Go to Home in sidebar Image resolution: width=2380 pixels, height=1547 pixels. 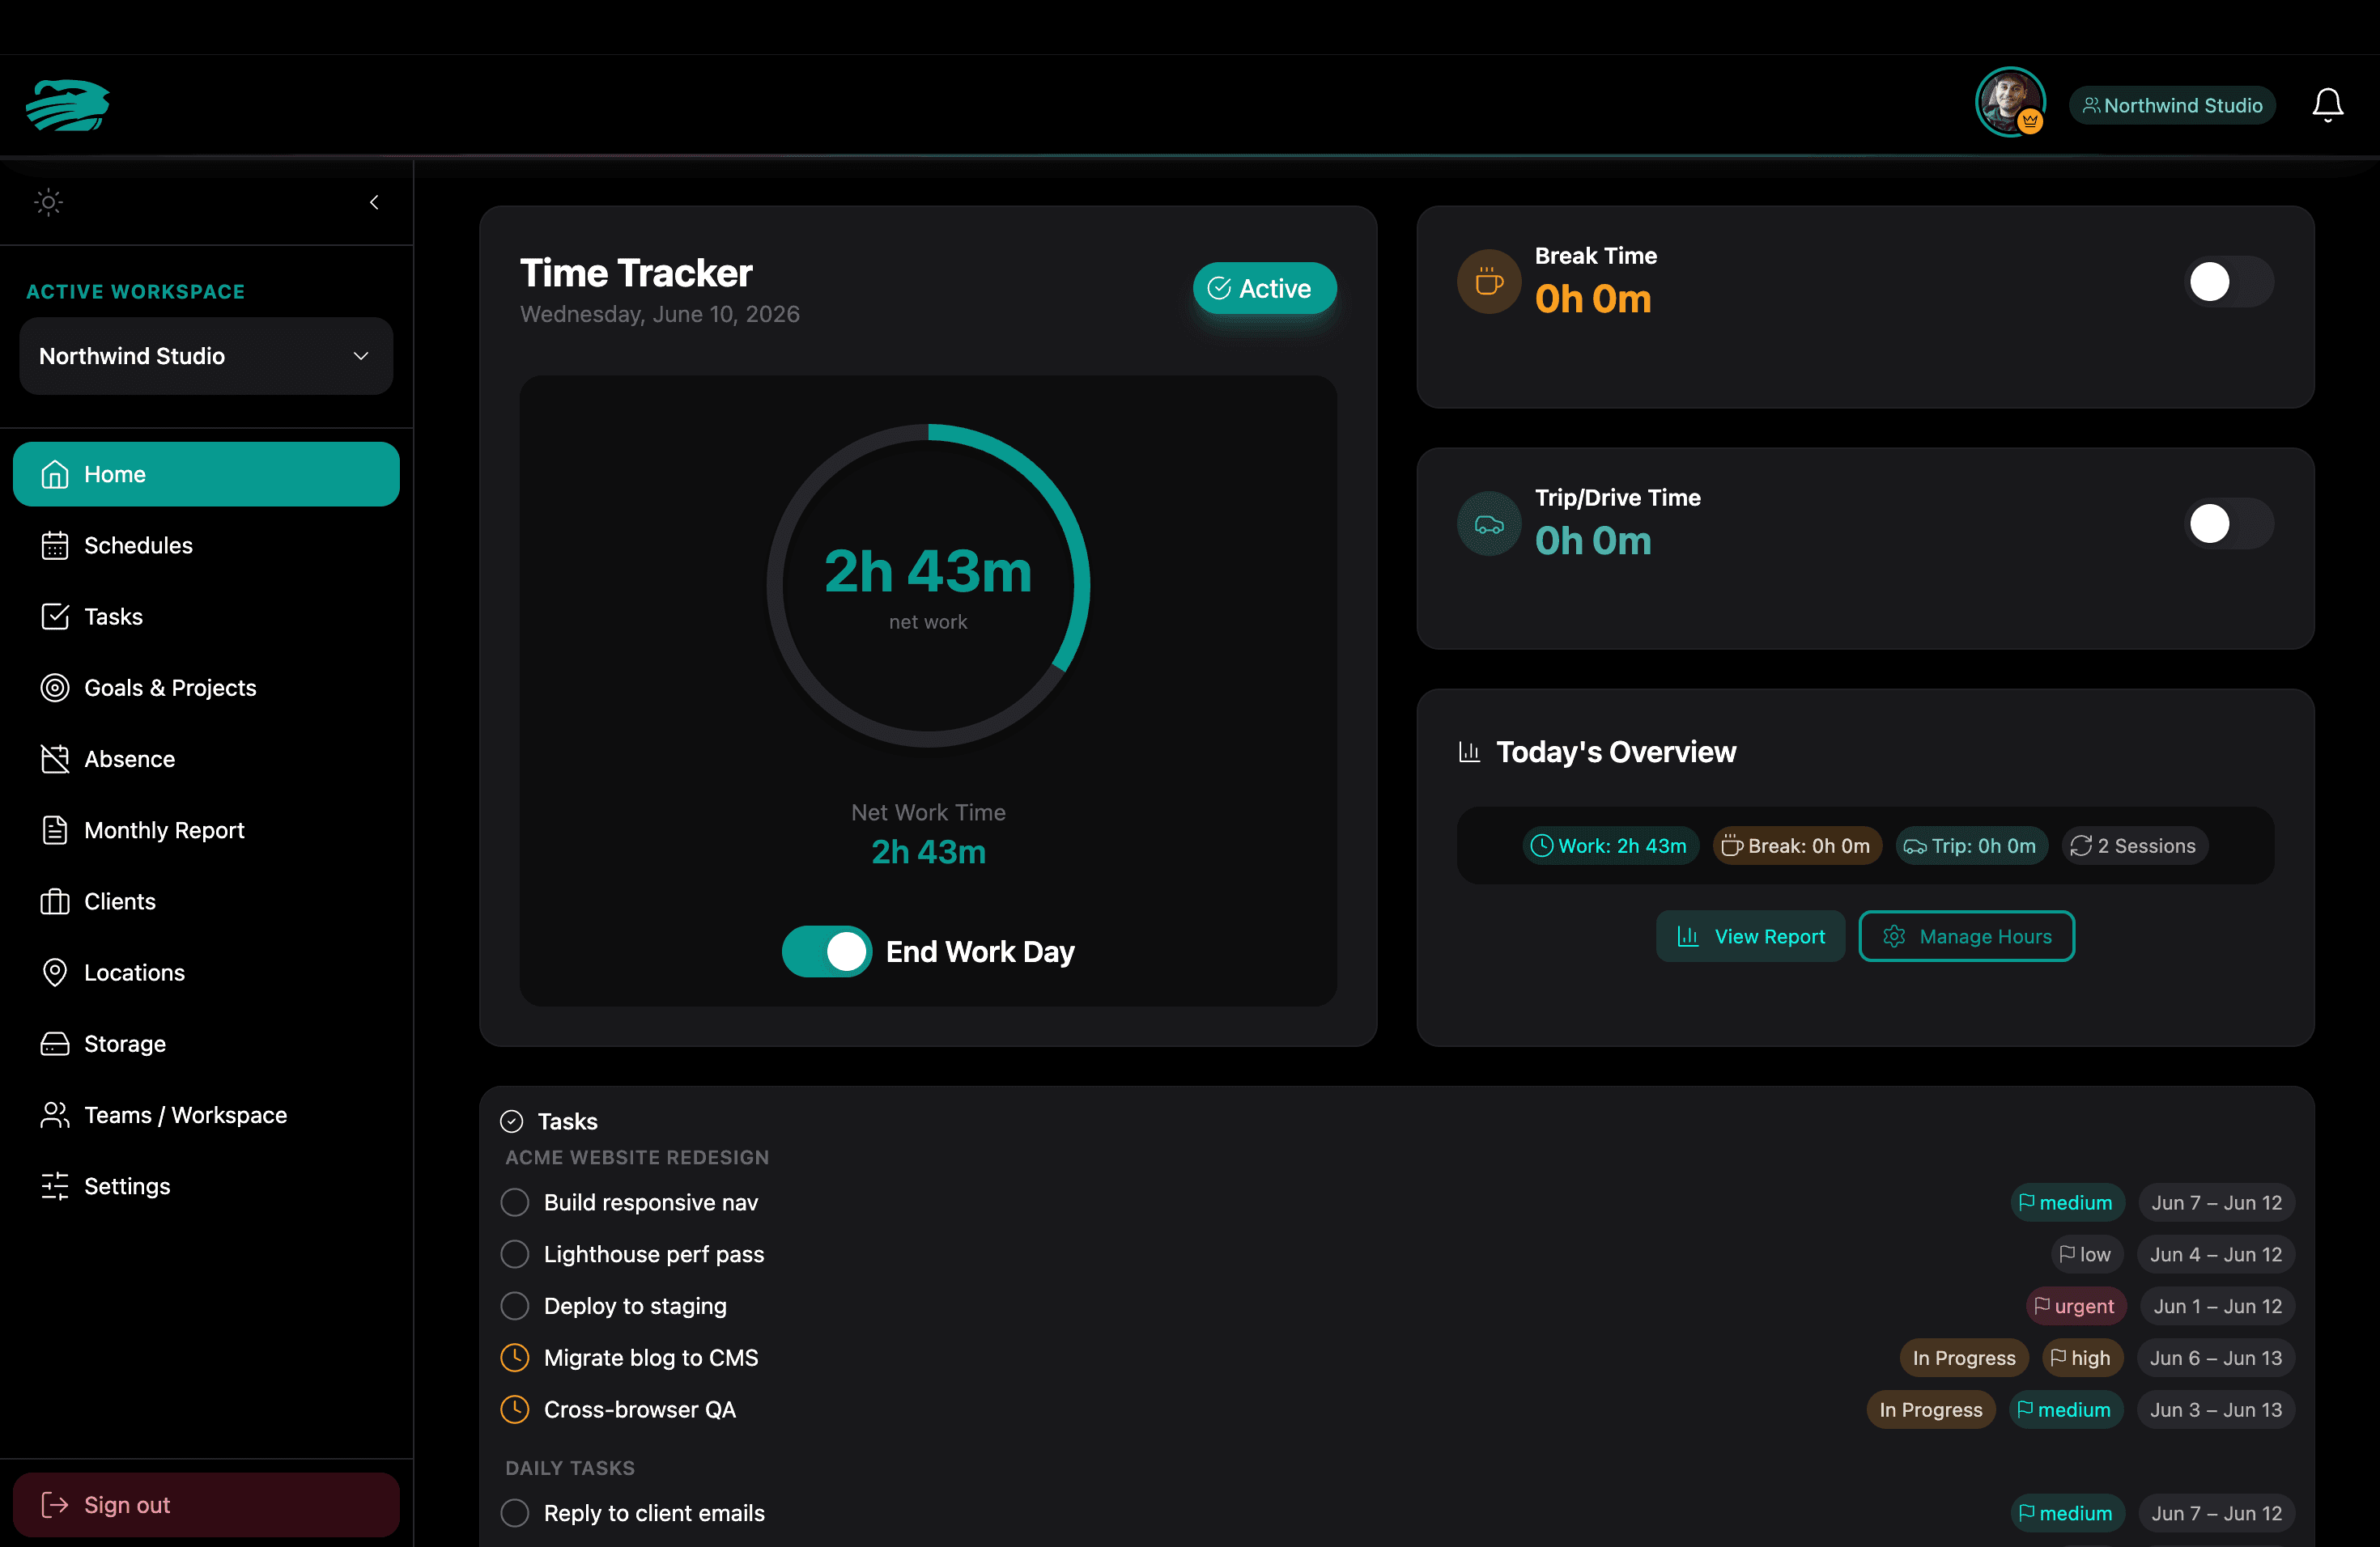point(206,473)
